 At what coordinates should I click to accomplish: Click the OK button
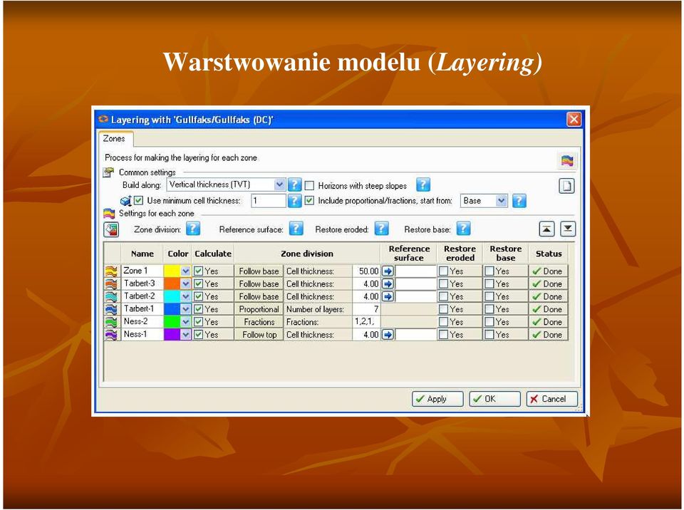click(494, 399)
